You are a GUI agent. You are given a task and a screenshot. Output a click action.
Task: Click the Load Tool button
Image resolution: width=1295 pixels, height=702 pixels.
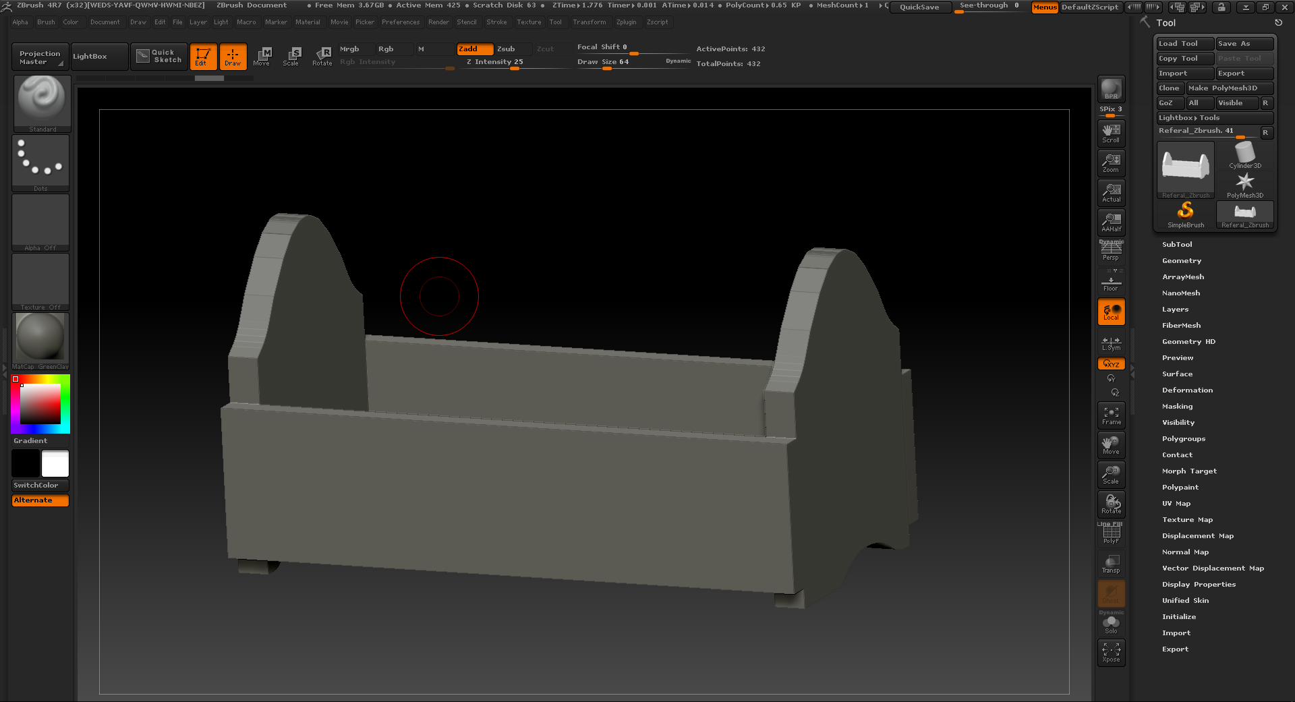(x=1184, y=44)
